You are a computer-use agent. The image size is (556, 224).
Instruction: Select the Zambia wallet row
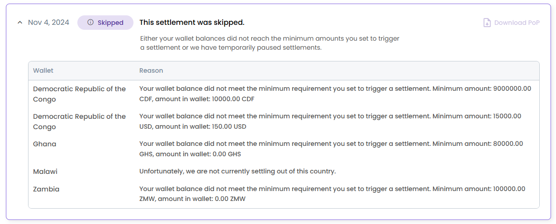click(x=284, y=194)
